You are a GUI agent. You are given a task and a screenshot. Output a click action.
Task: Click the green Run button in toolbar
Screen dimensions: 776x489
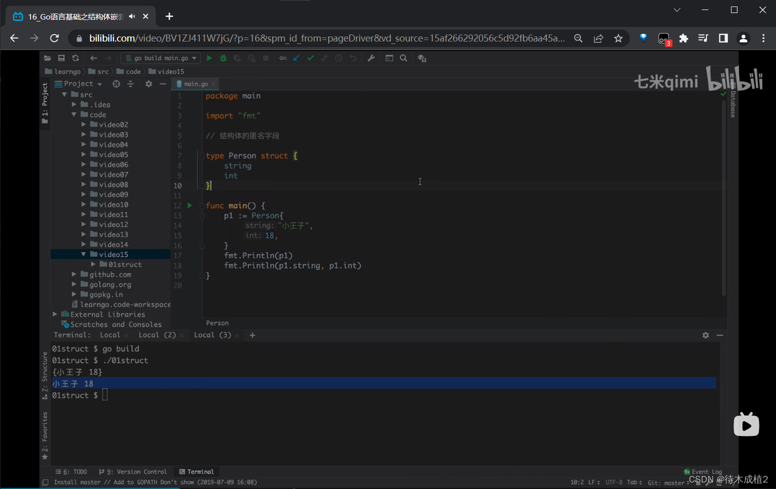[209, 58]
